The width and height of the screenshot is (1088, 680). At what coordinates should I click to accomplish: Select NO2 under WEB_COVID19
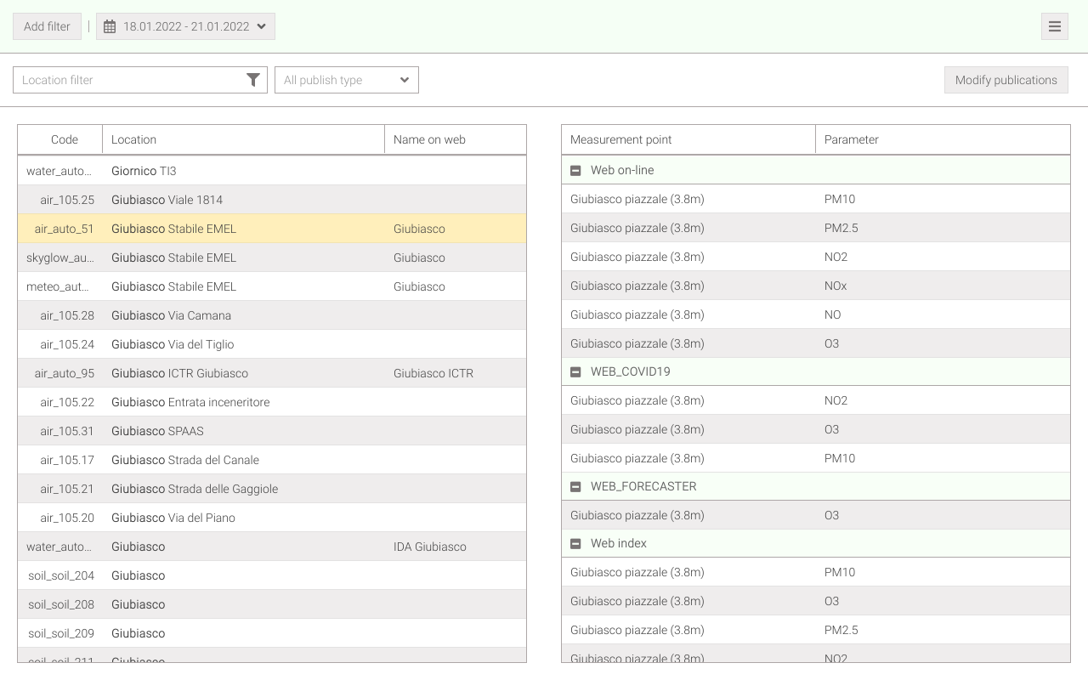pyautogui.click(x=816, y=400)
